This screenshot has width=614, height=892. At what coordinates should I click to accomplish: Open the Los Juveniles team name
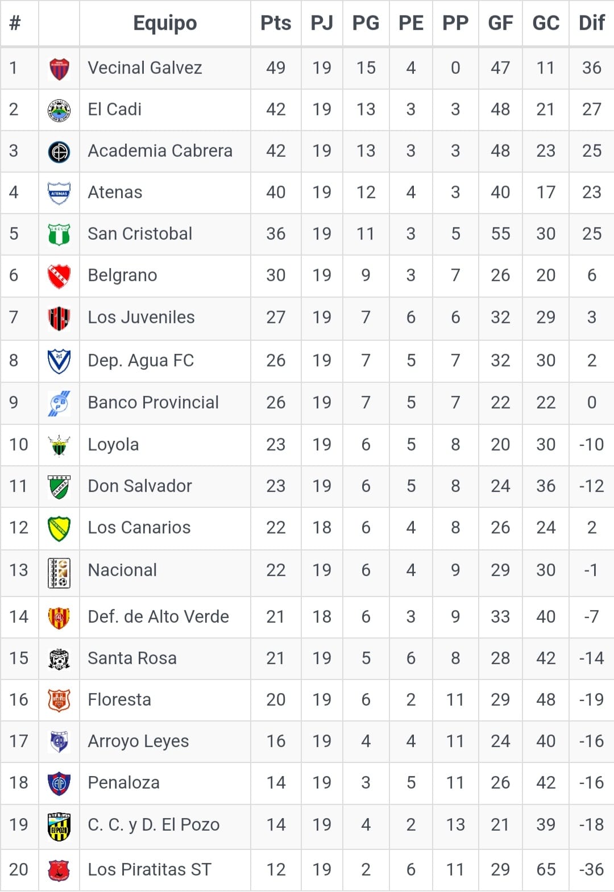pyautogui.click(x=141, y=318)
